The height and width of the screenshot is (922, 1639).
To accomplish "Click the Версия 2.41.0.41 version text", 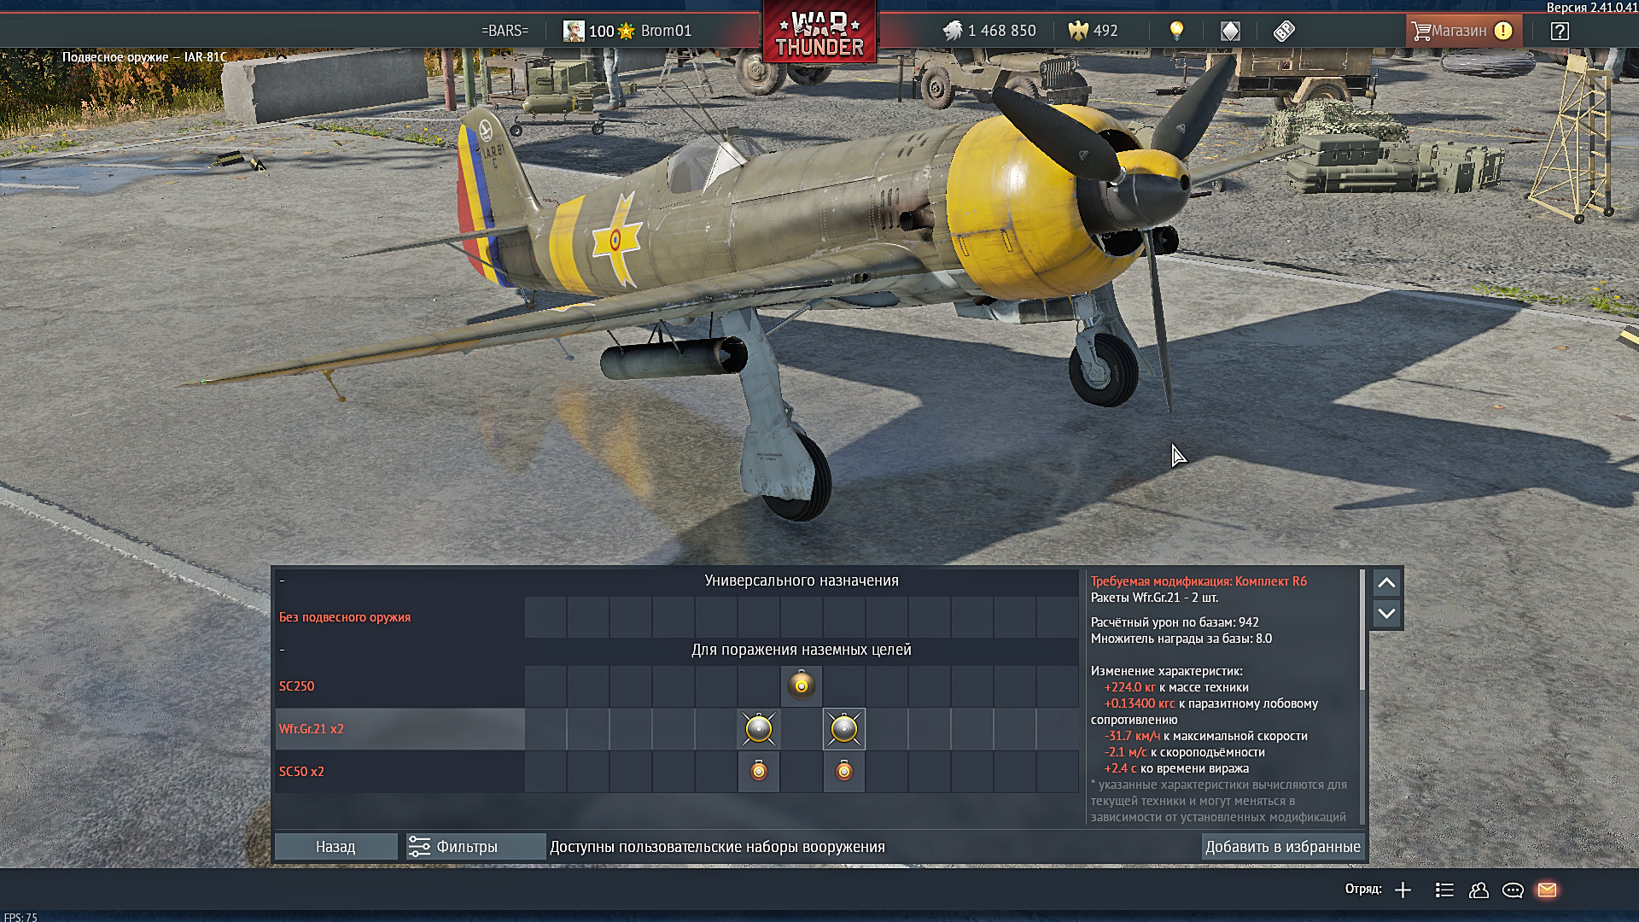I will click(1591, 8).
